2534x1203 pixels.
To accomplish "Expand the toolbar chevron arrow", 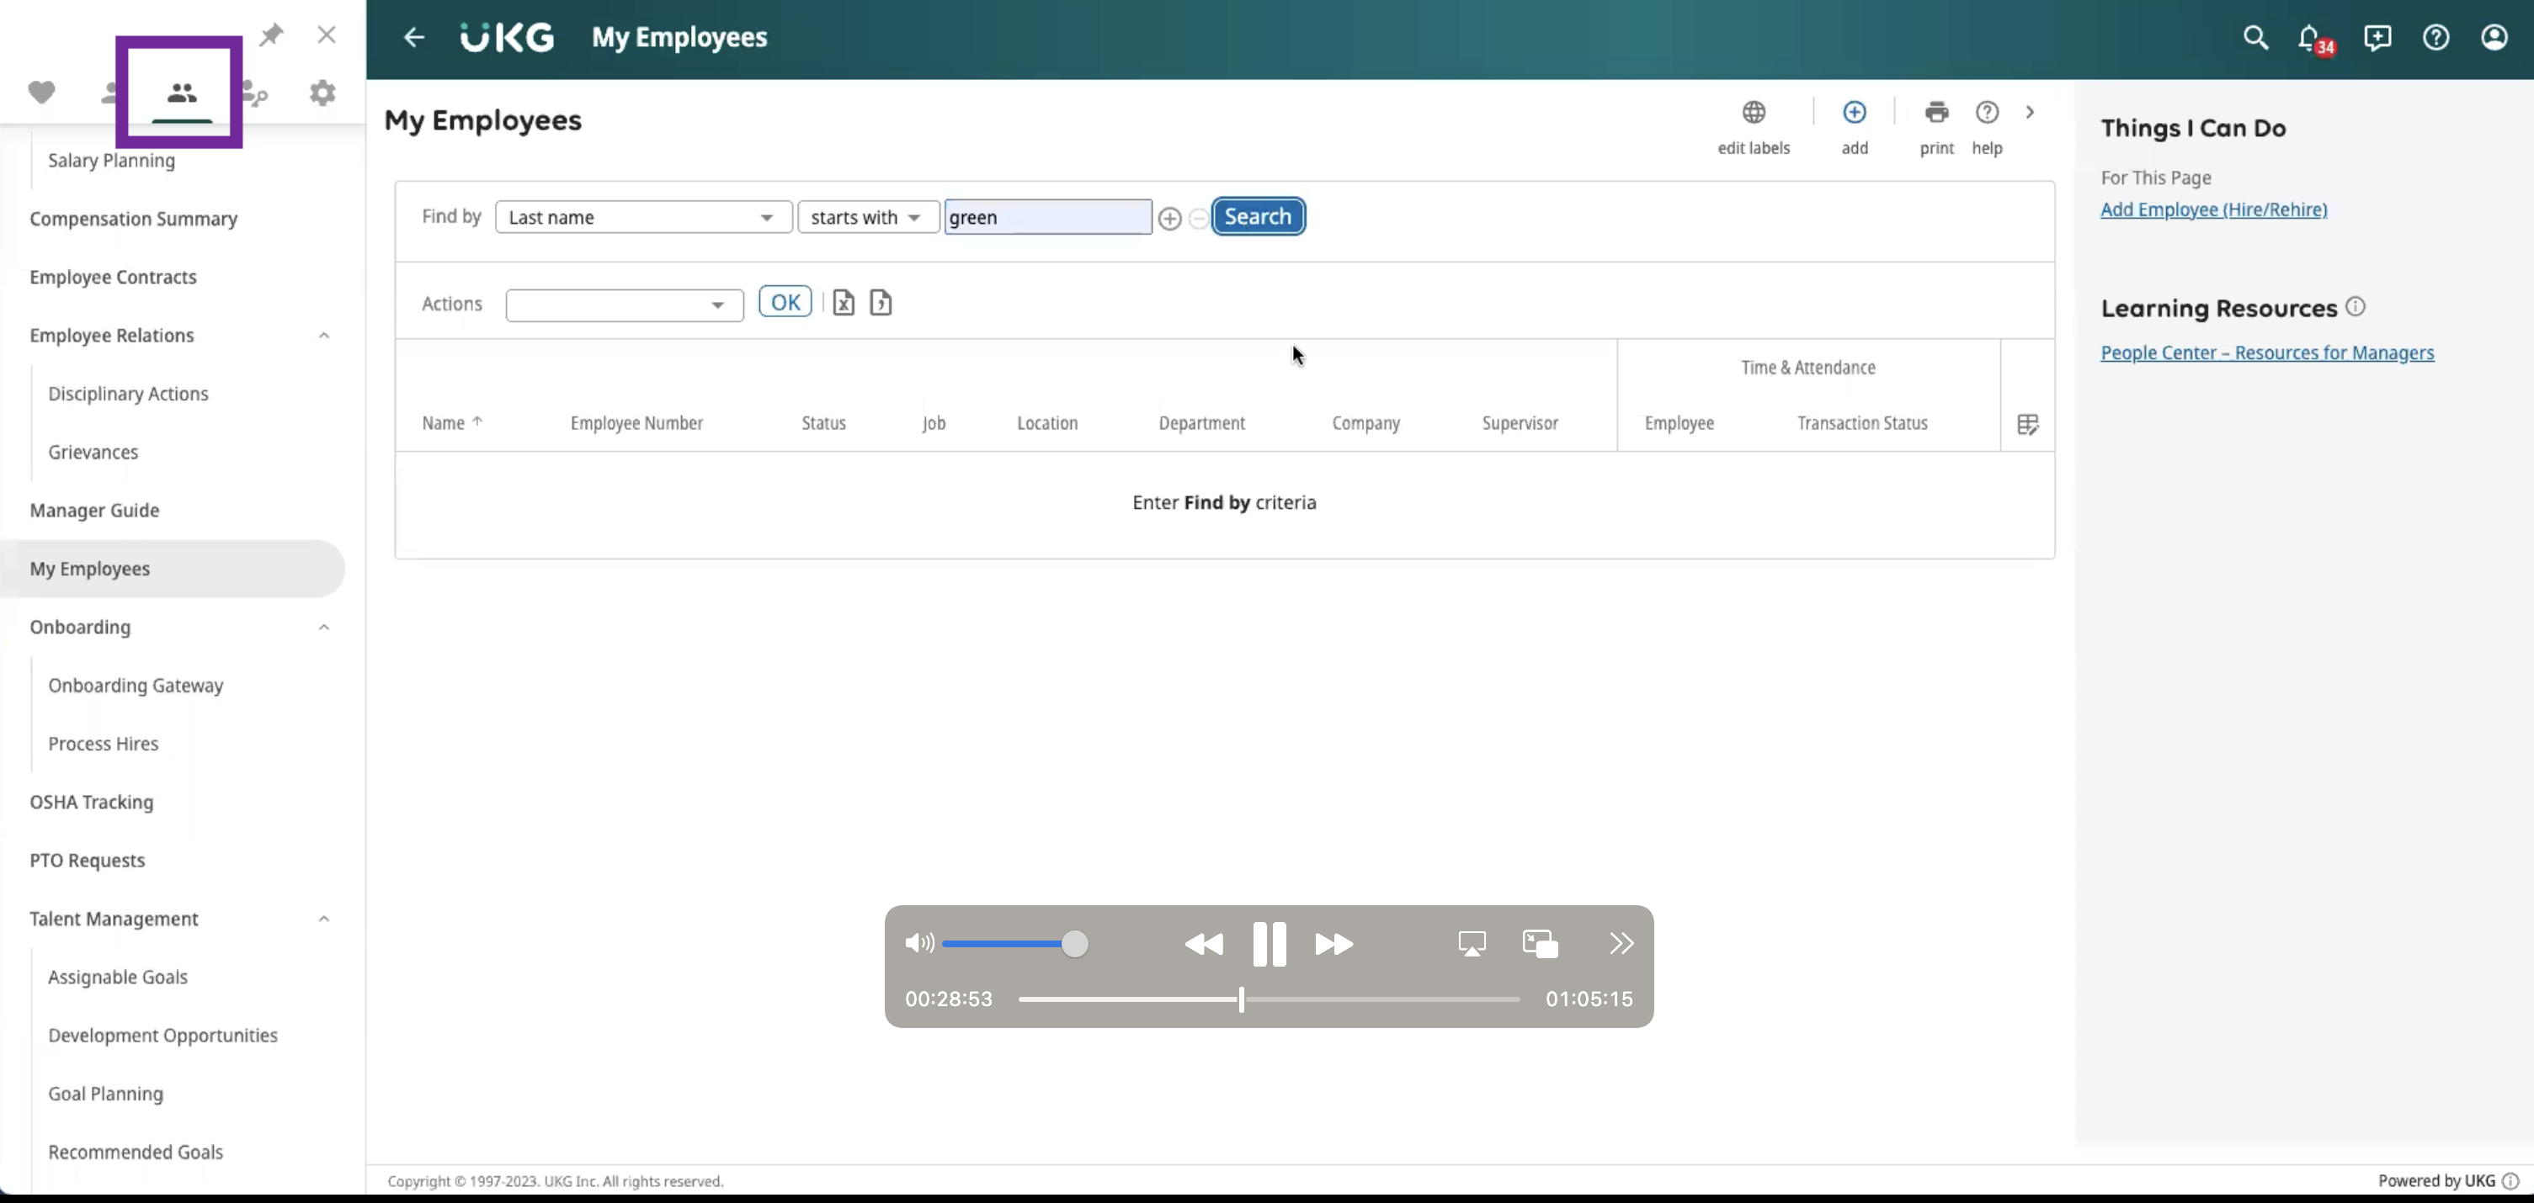I will click(x=2031, y=112).
